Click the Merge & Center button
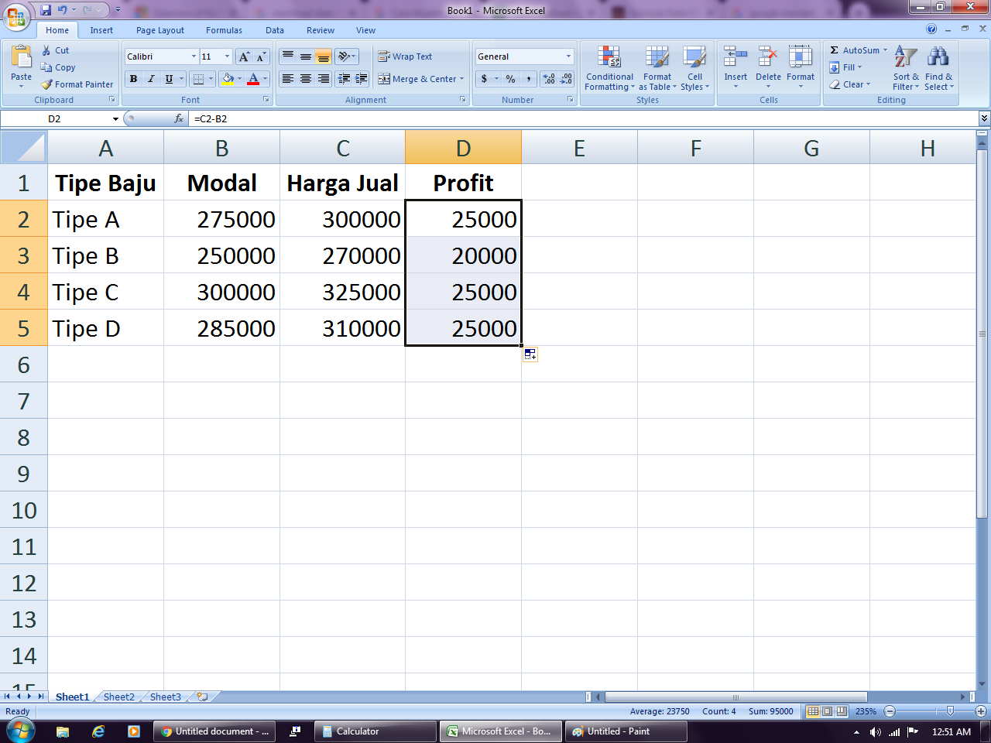The height and width of the screenshot is (743, 991). (x=417, y=78)
